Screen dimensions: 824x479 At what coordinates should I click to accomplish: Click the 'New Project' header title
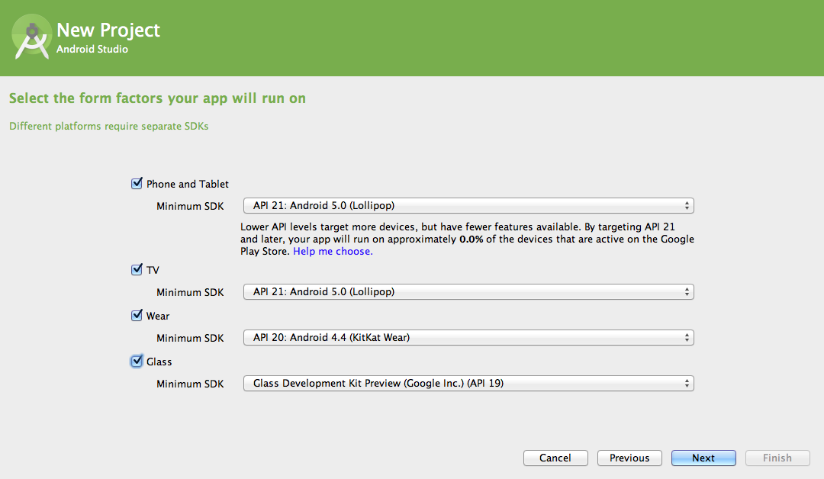pos(108,30)
